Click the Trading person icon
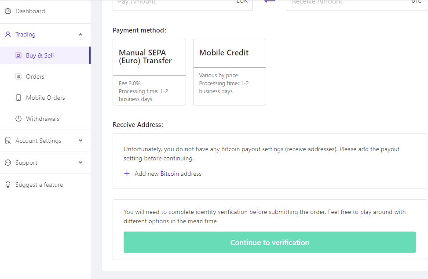 click(8, 34)
